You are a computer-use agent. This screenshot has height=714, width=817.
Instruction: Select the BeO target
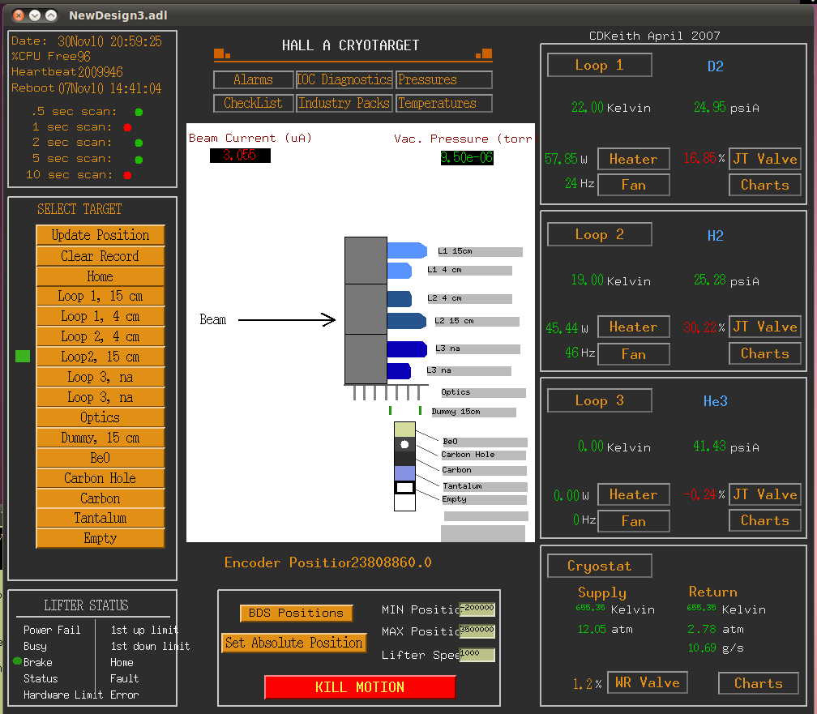tap(101, 458)
